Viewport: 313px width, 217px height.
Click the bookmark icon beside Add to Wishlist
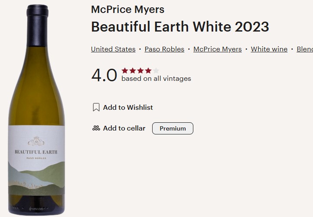96,108
